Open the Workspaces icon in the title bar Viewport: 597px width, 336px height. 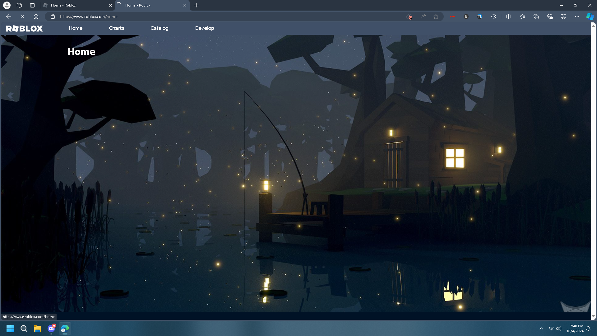coord(19,5)
